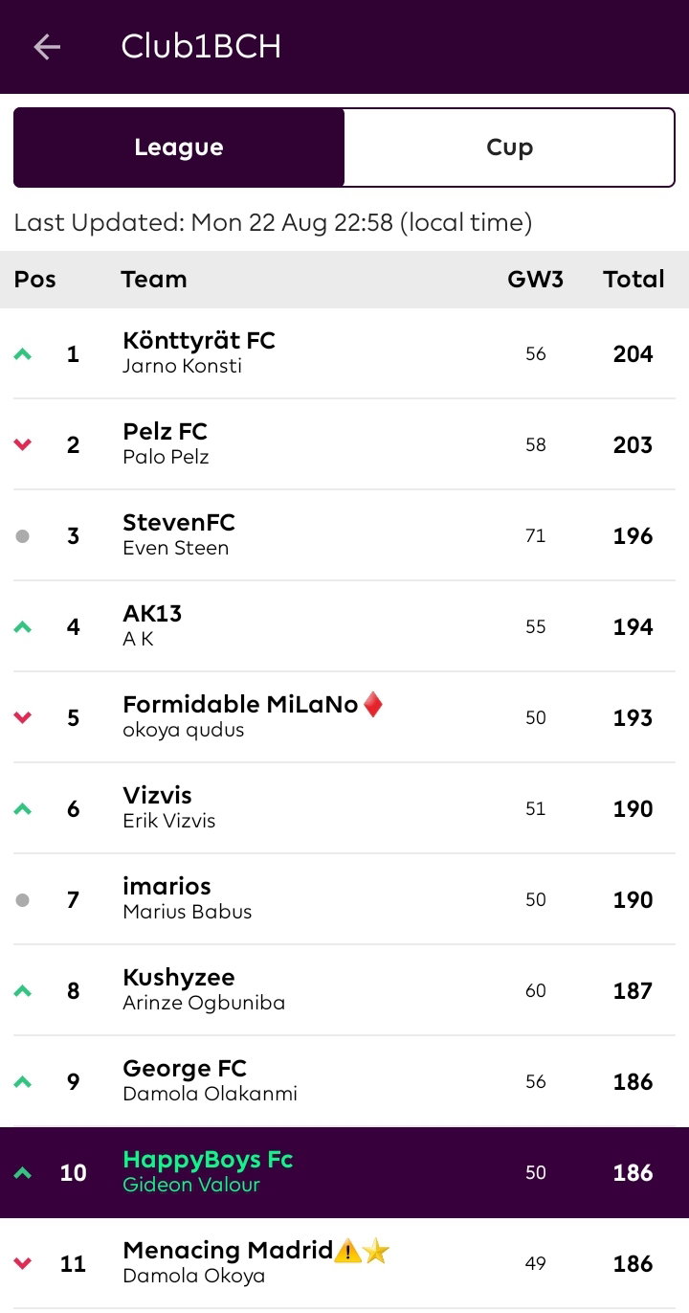Click StevenFC total score 196
Viewport: 689px width, 1313px height.
pyautogui.click(x=633, y=536)
